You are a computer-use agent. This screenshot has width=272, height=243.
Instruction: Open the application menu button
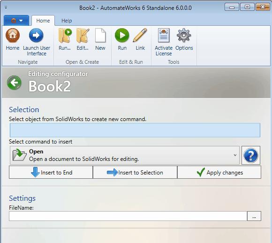click(16, 21)
